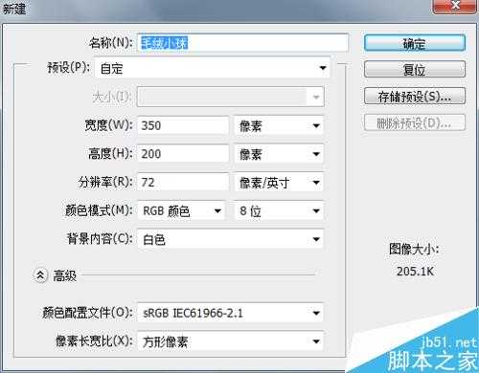Click the 复位 button
This screenshot has height=373, width=479.
point(415,69)
